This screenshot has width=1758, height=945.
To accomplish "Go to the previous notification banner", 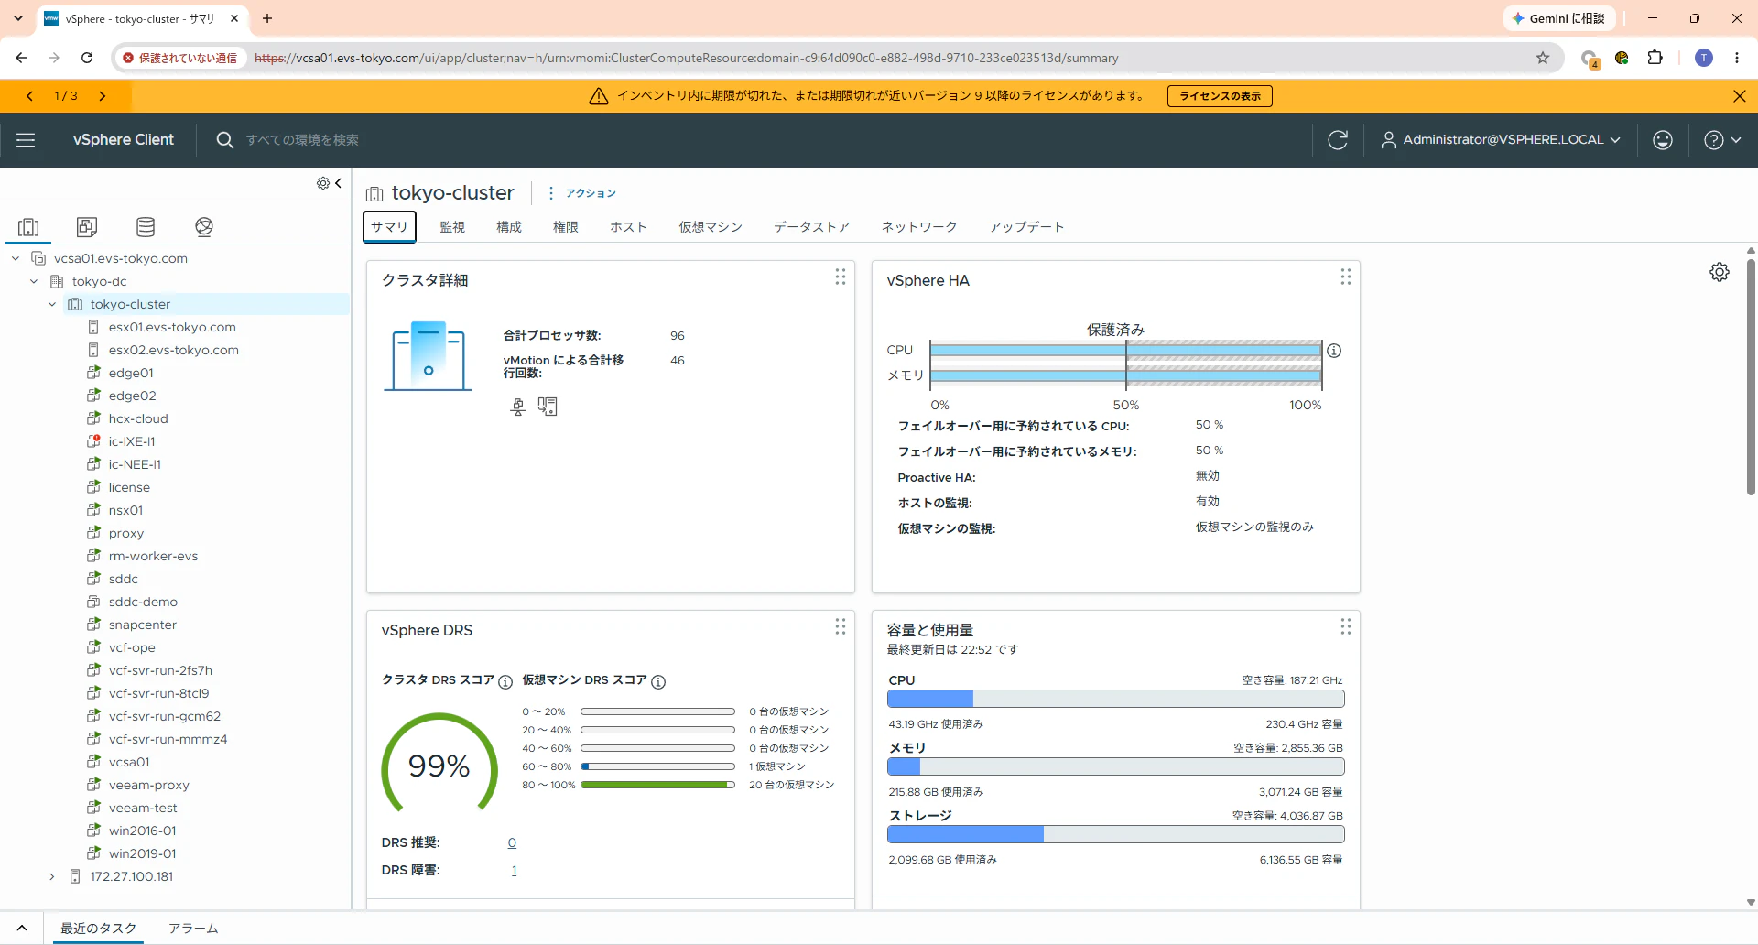I will point(30,96).
